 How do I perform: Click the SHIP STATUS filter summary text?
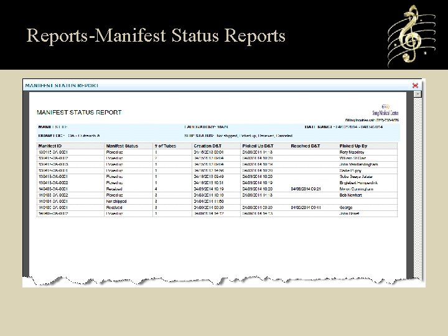pos(238,136)
